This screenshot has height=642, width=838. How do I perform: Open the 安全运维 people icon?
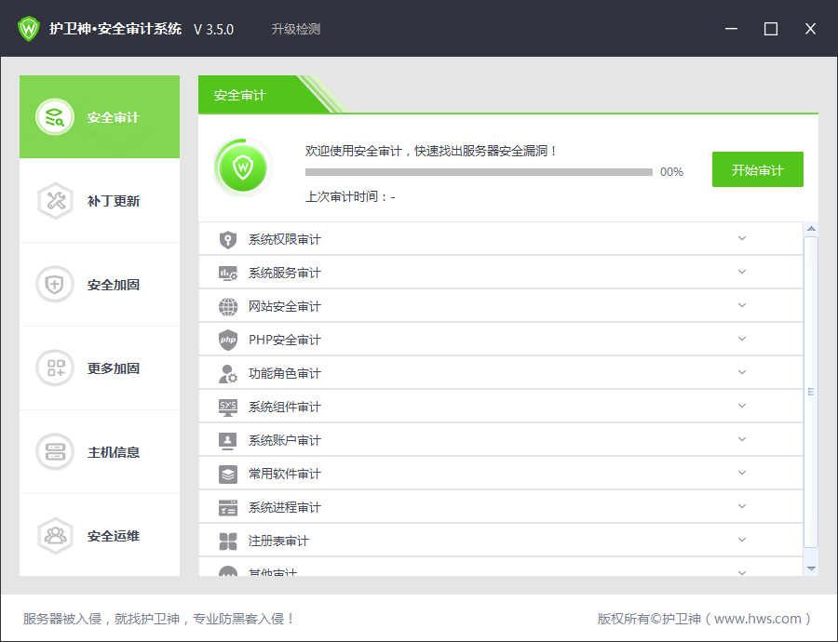coord(55,536)
